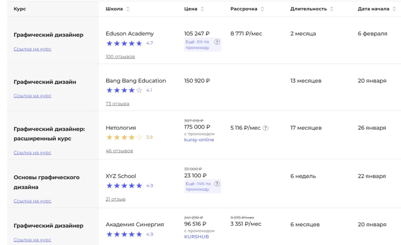401x245 pixels.
Task: Click XYZ School star rating
Action: click(x=124, y=186)
